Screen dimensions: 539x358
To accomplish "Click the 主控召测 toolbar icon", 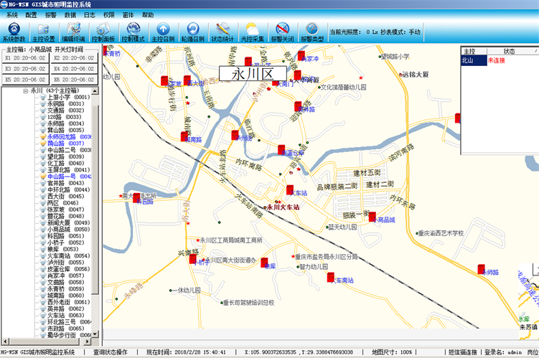I will 163,32.
